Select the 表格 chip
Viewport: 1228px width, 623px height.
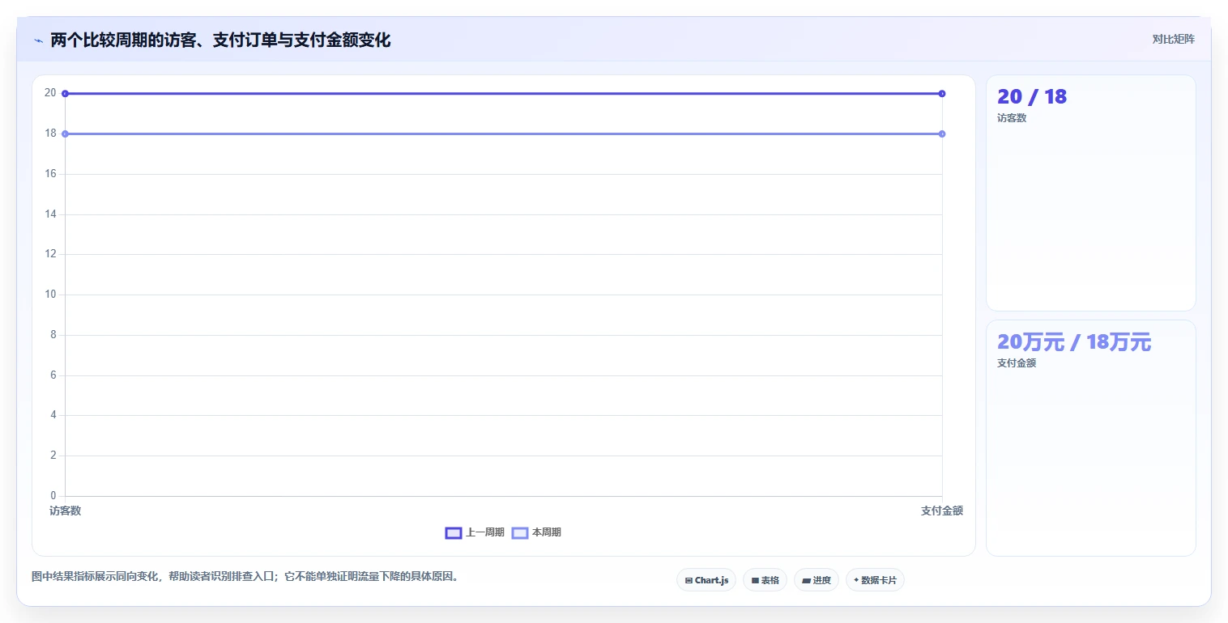pyautogui.click(x=765, y=580)
